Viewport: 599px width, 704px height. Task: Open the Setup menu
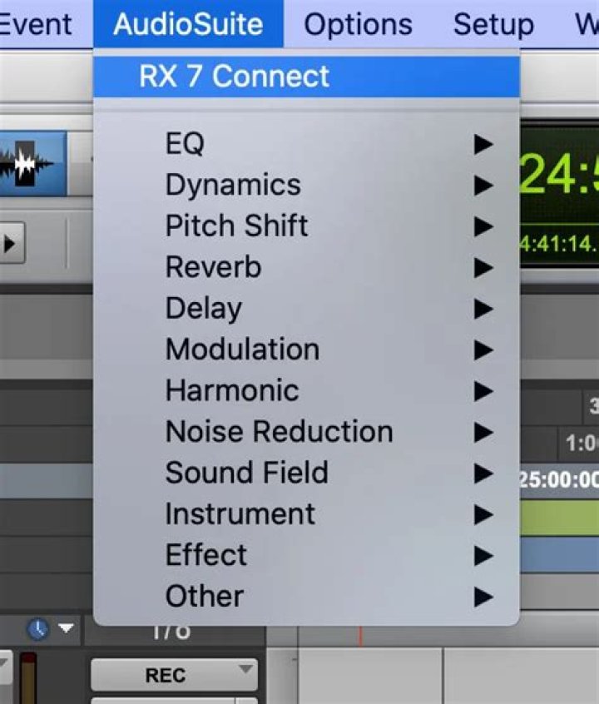tap(493, 24)
